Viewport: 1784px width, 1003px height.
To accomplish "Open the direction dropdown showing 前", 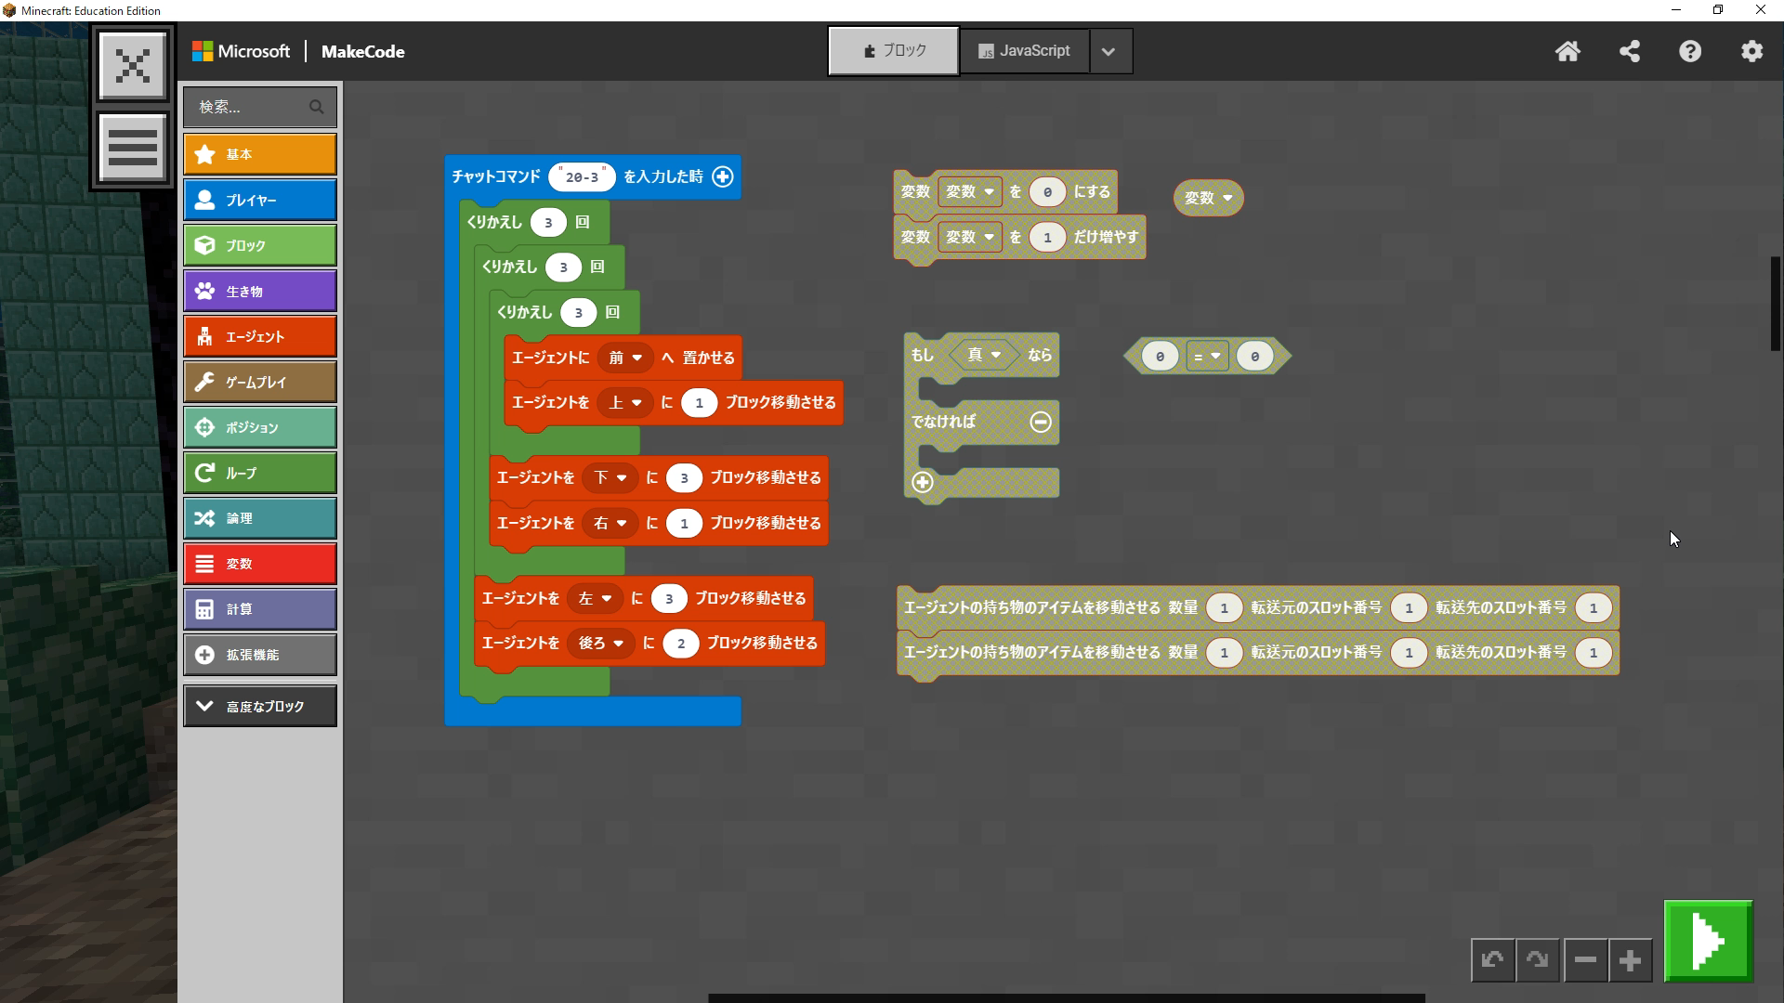I will click(625, 358).
